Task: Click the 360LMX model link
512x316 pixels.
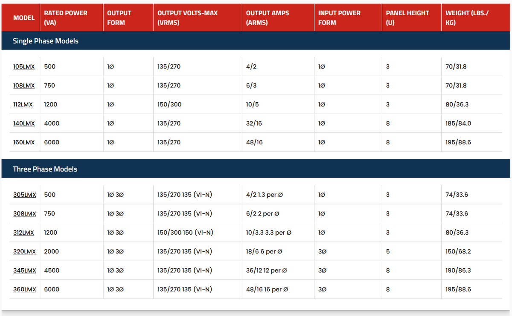Action: click(24, 290)
